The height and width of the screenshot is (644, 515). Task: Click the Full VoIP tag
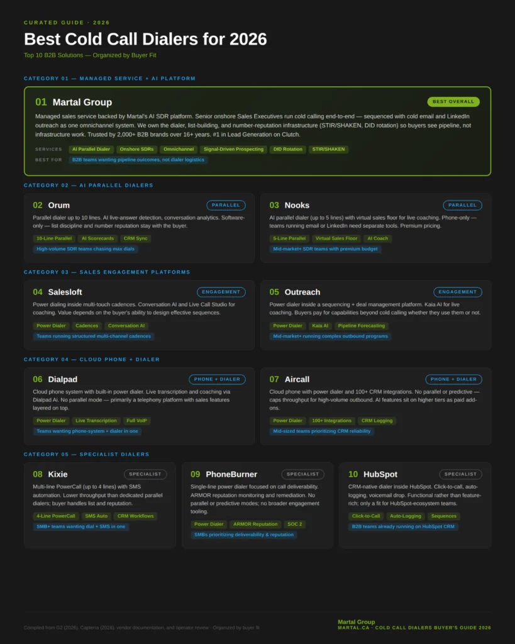(136, 421)
